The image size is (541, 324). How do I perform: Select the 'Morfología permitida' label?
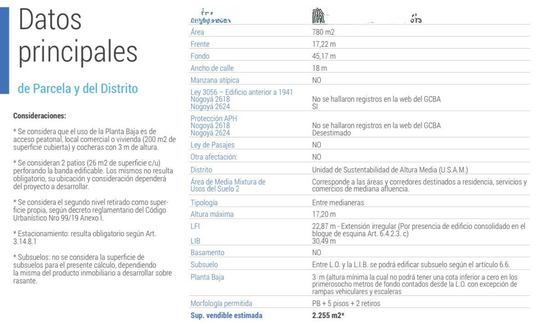point(221,303)
